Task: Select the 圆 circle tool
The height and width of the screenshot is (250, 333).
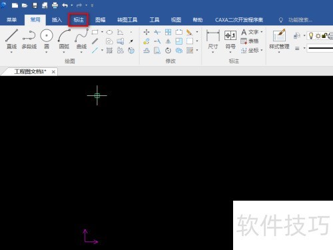Action: (47, 40)
